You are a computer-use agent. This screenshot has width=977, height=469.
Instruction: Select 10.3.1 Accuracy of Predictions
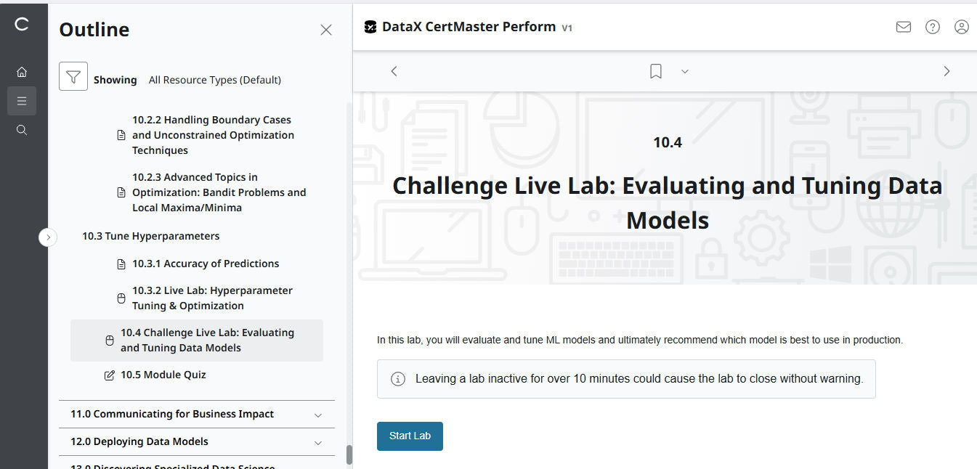coord(206,263)
